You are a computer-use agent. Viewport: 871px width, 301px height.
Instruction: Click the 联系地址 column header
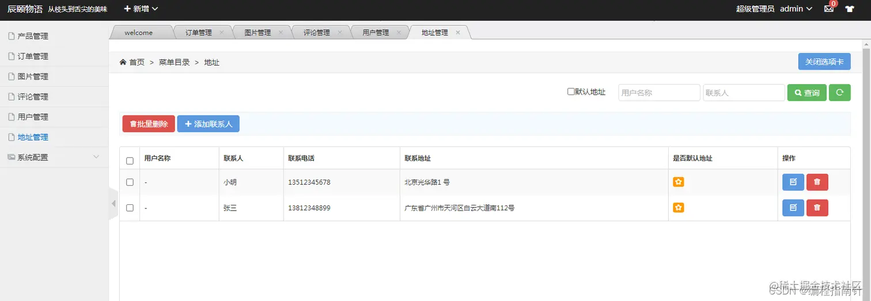[x=418, y=158]
